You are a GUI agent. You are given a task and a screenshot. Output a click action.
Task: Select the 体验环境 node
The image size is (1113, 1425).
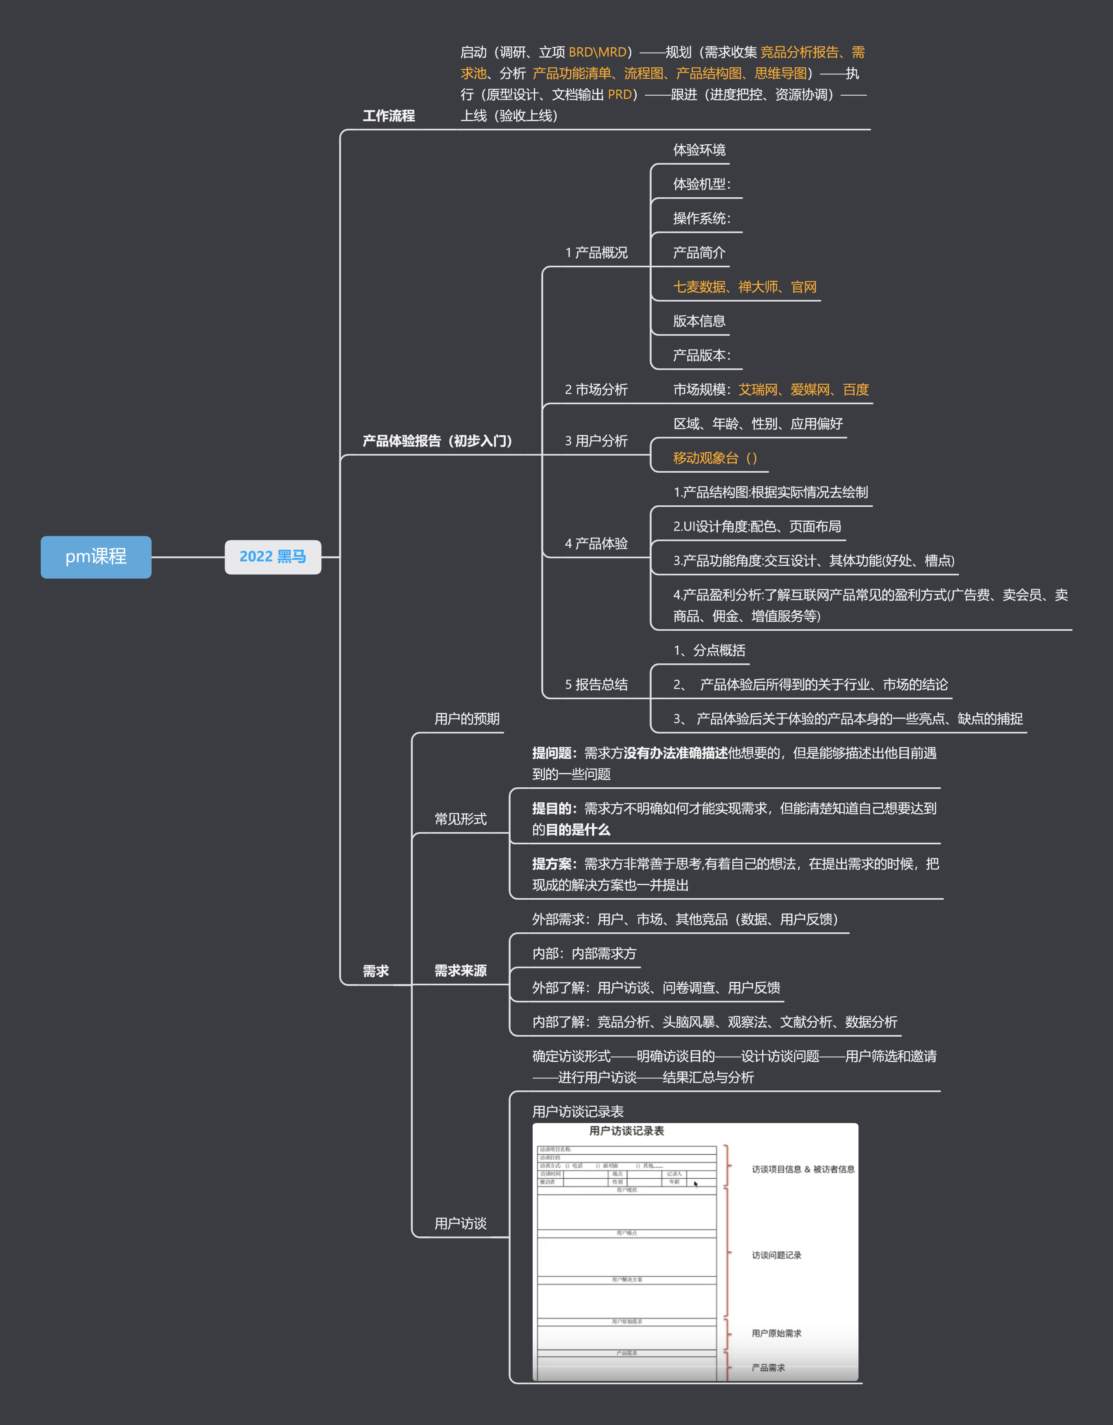tap(699, 150)
